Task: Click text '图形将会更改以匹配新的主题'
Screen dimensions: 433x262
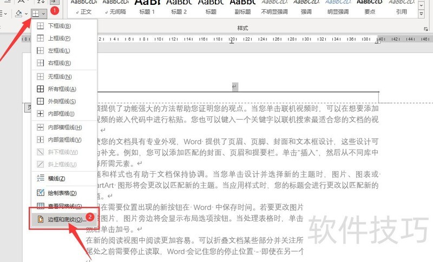Action: click(167, 185)
